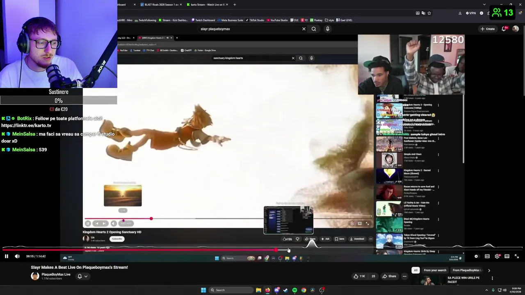
Task: Open a new browser tab
Action: (x=235, y=5)
